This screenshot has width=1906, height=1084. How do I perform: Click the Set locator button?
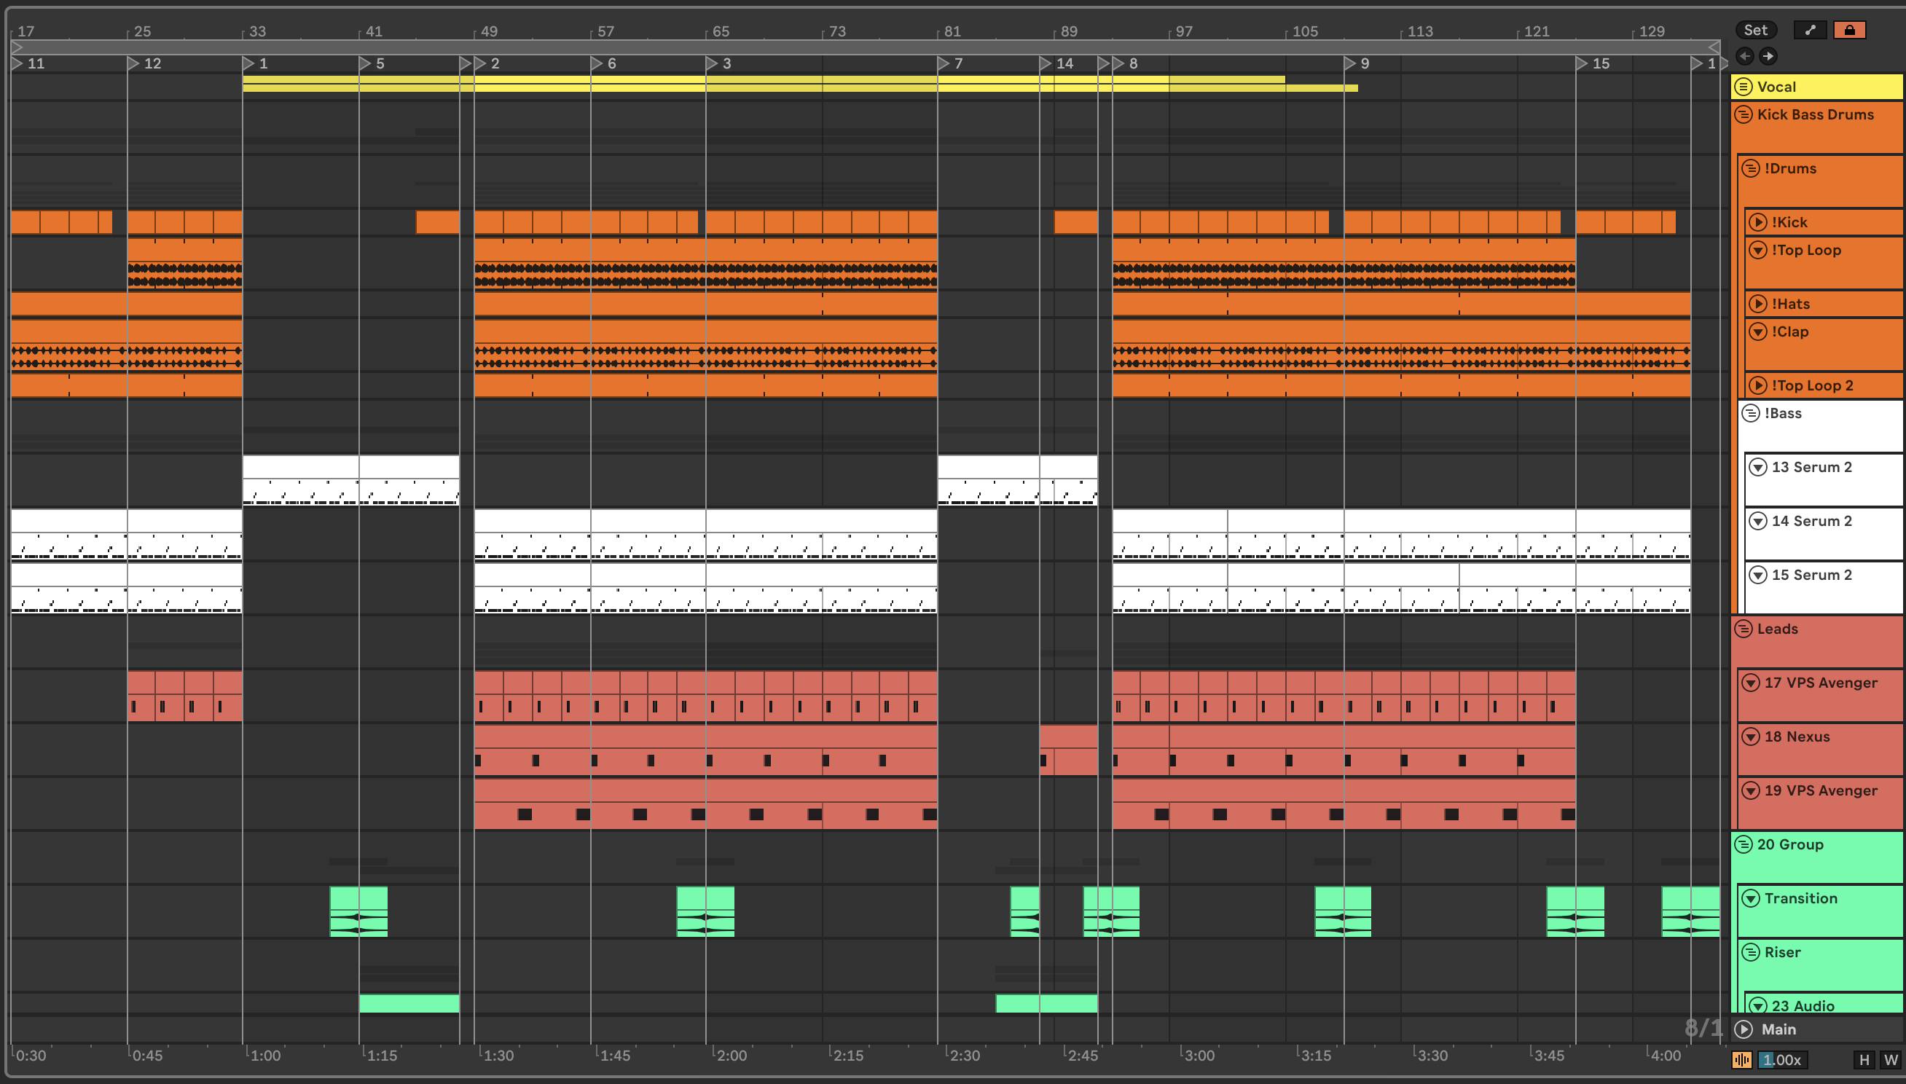point(1755,30)
